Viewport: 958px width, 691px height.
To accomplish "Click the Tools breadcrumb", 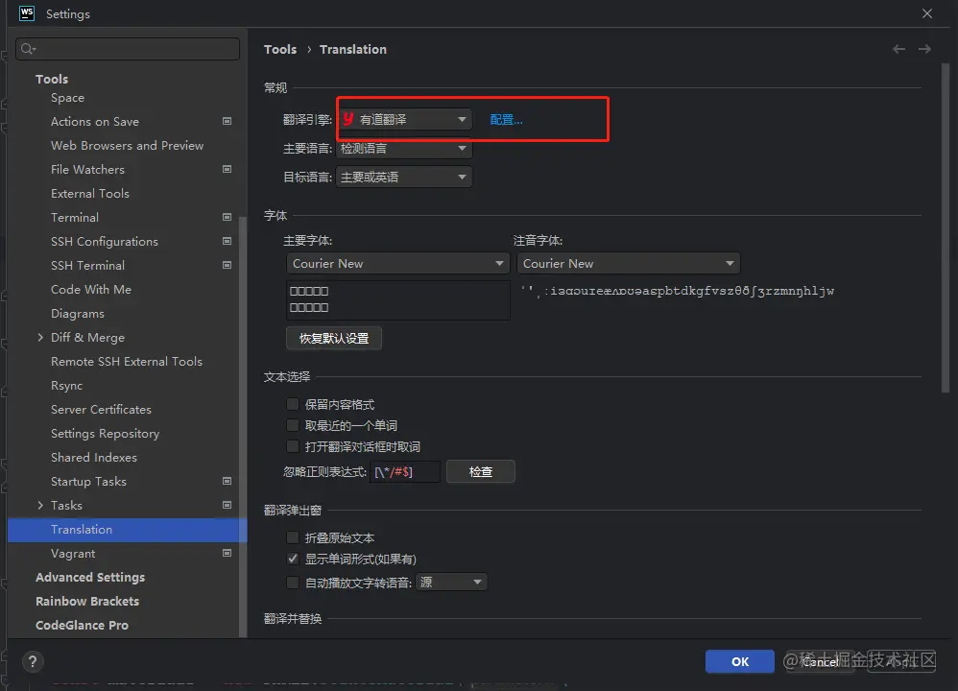I will tap(280, 50).
